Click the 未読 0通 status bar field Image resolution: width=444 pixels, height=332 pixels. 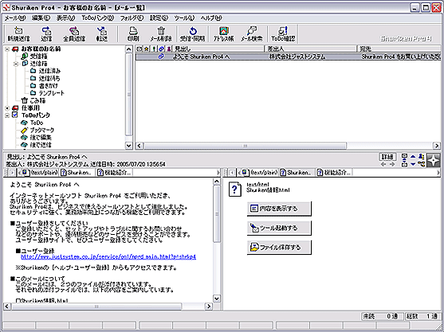(382, 316)
